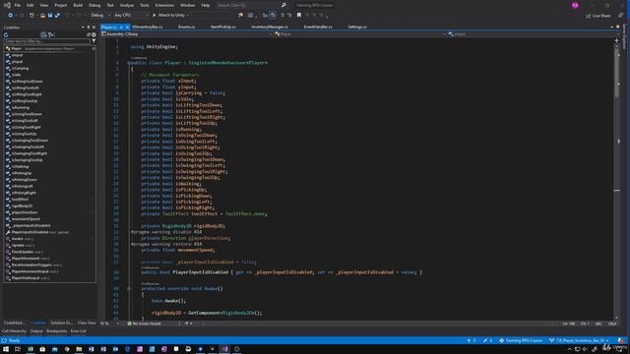The height and width of the screenshot is (354, 630).
Task: Click the search magnifier icon
Action: (283, 5)
